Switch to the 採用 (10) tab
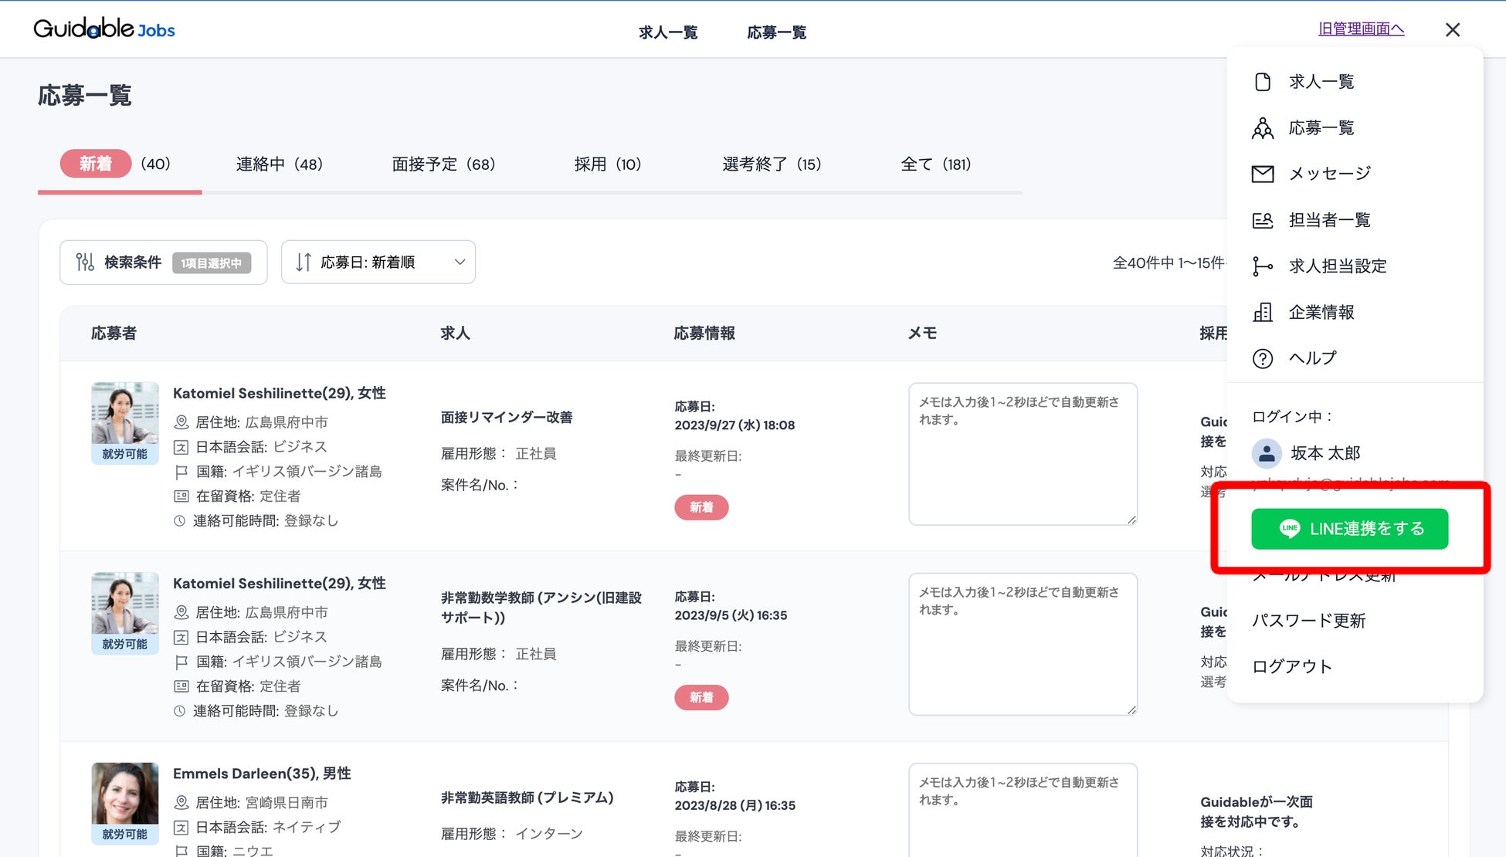This screenshot has height=857, width=1506. pyautogui.click(x=608, y=164)
